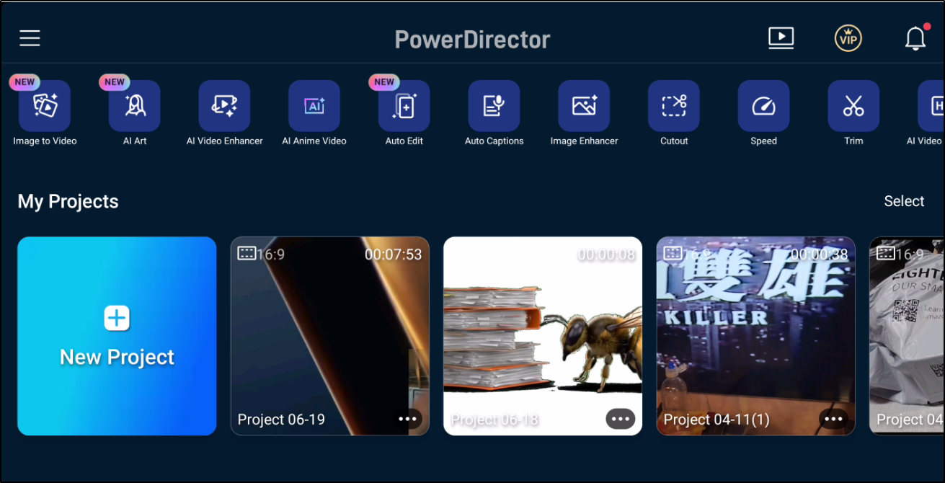The image size is (945, 483).
Task: Create a New Project
Action: (x=117, y=336)
